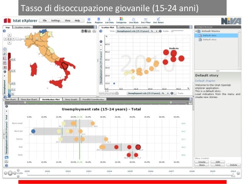Image resolution: width=245 pixels, height=184 pixels.
Task: Open the List Data toolbar icon
Action: tap(109, 20)
